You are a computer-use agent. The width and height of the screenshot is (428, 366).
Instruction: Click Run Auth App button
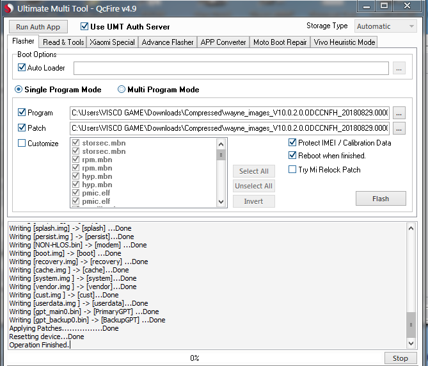38,27
